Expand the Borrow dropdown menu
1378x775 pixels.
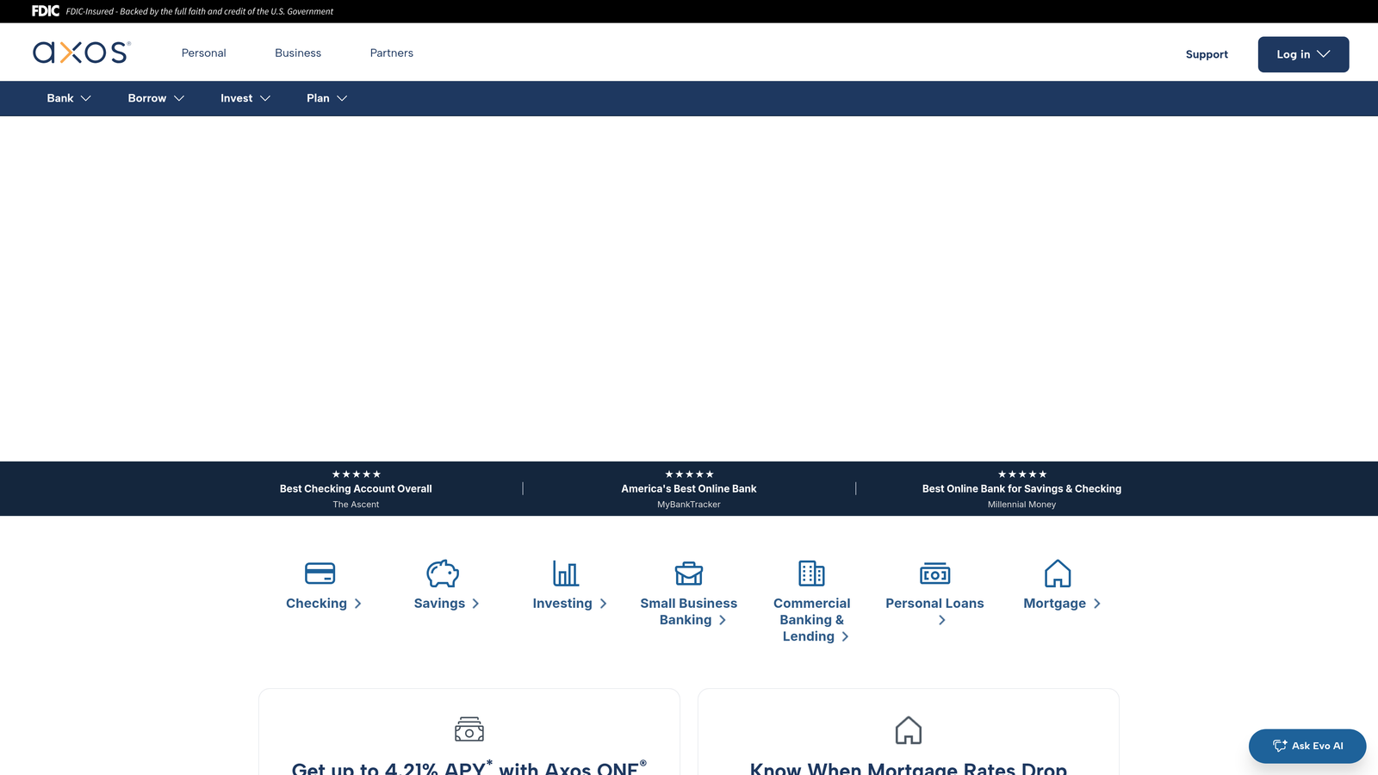pos(156,98)
